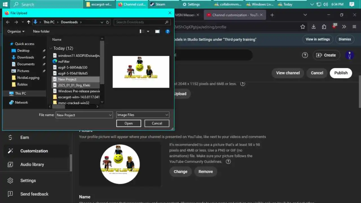This screenshot has height=203, width=361.
Task: Open the channel account avatar
Action: (x=350, y=55)
